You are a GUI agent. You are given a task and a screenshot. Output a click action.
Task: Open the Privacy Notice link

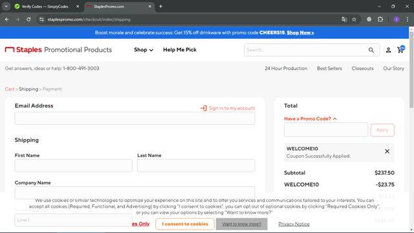click(x=294, y=224)
